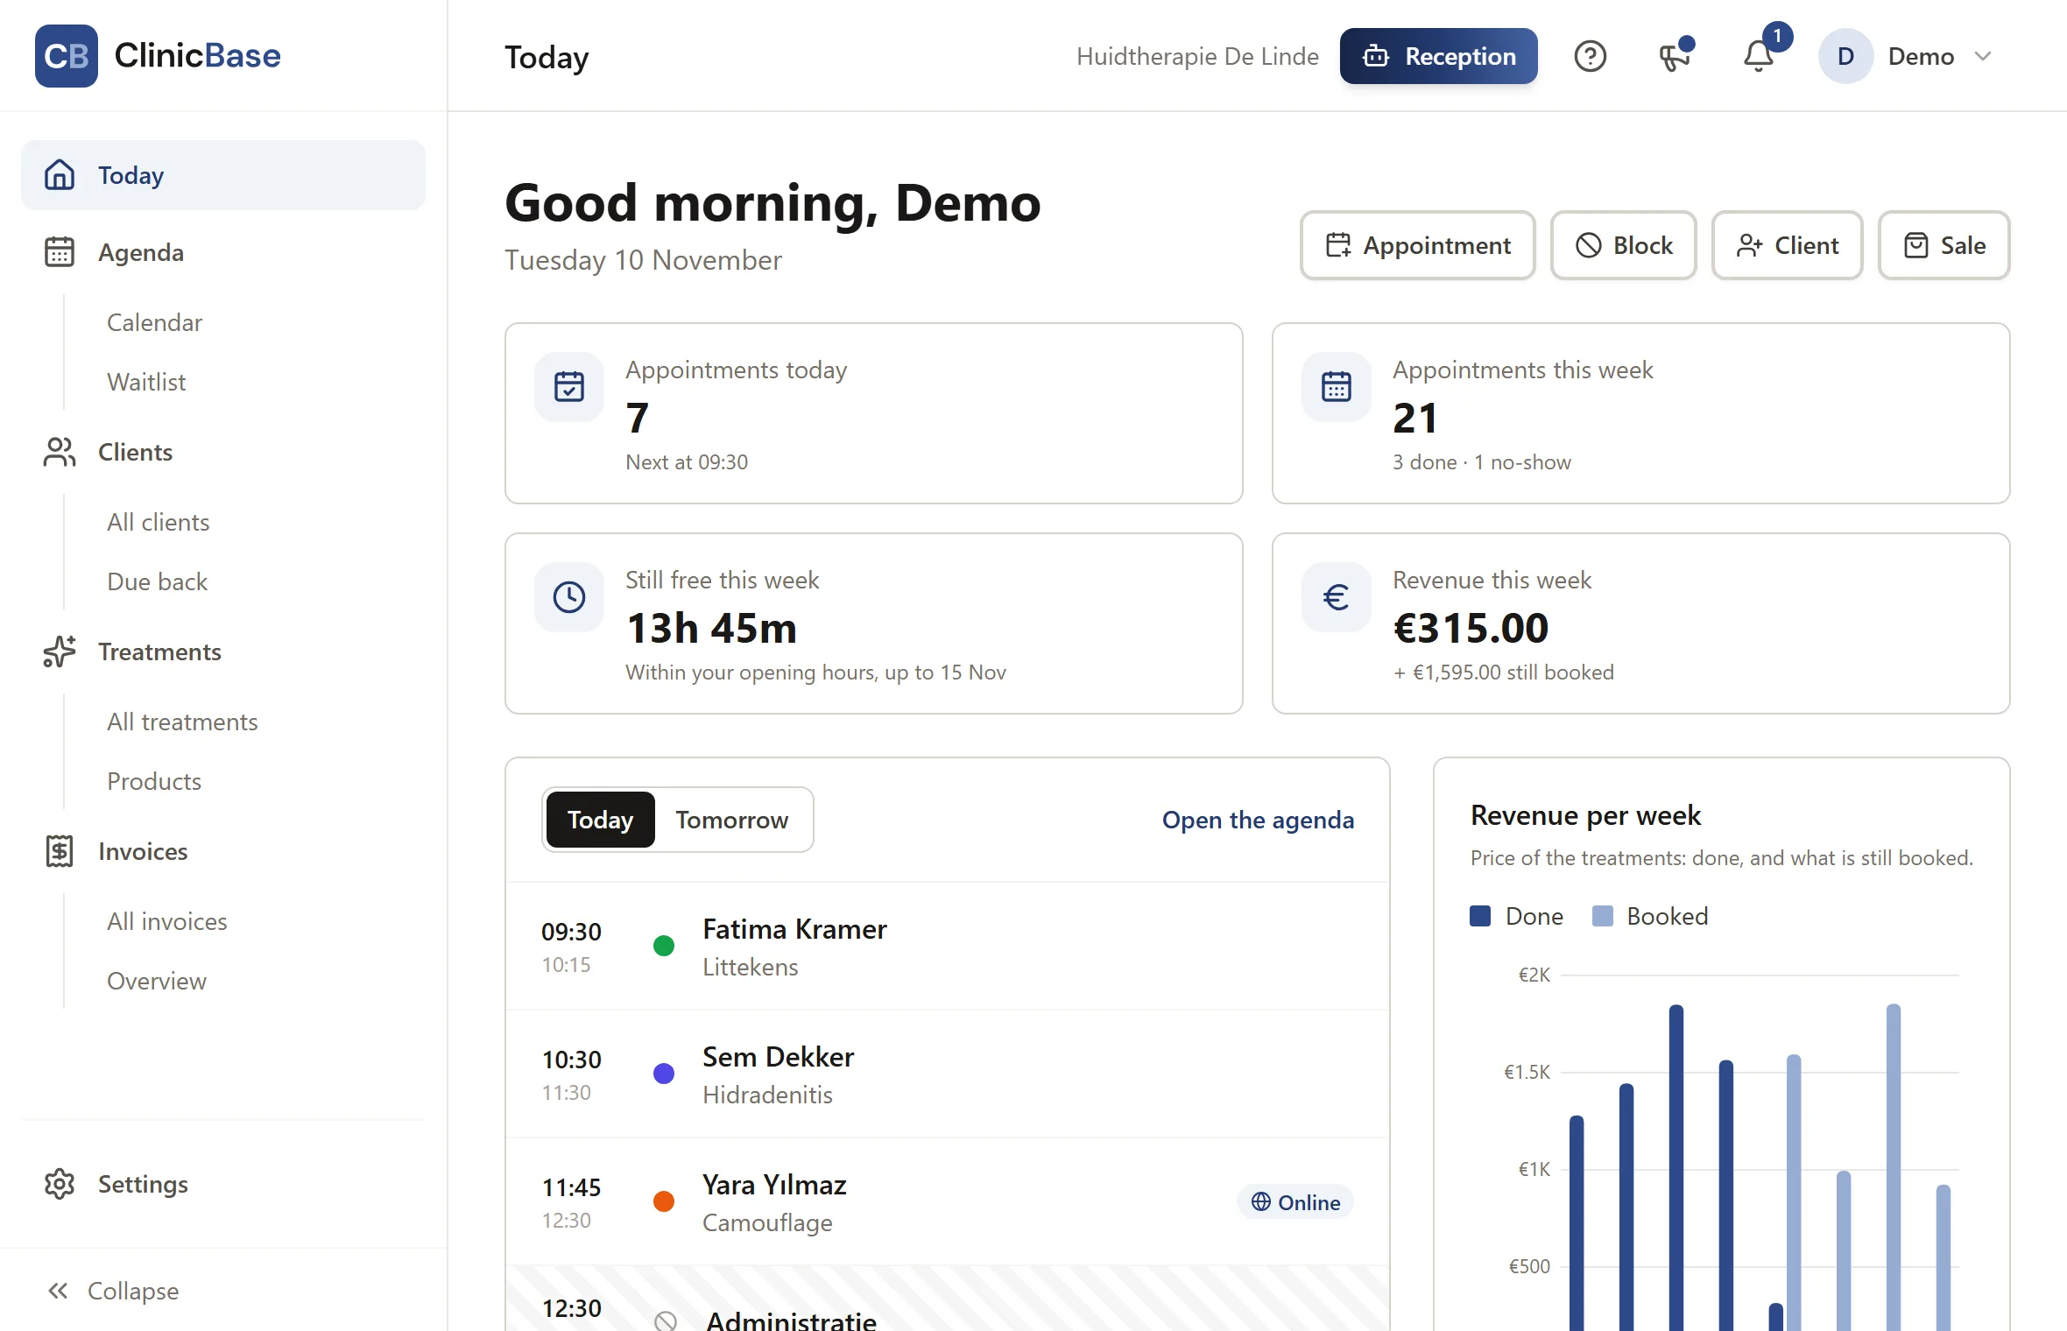
Task: Click the Reception mode button
Action: [x=1439, y=56]
